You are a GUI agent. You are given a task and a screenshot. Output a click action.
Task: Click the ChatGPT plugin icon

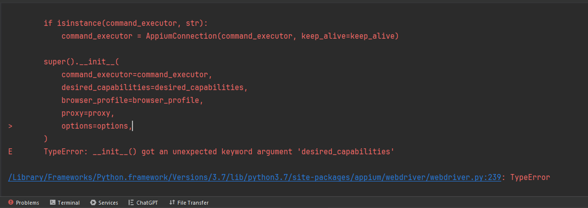click(131, 202)
